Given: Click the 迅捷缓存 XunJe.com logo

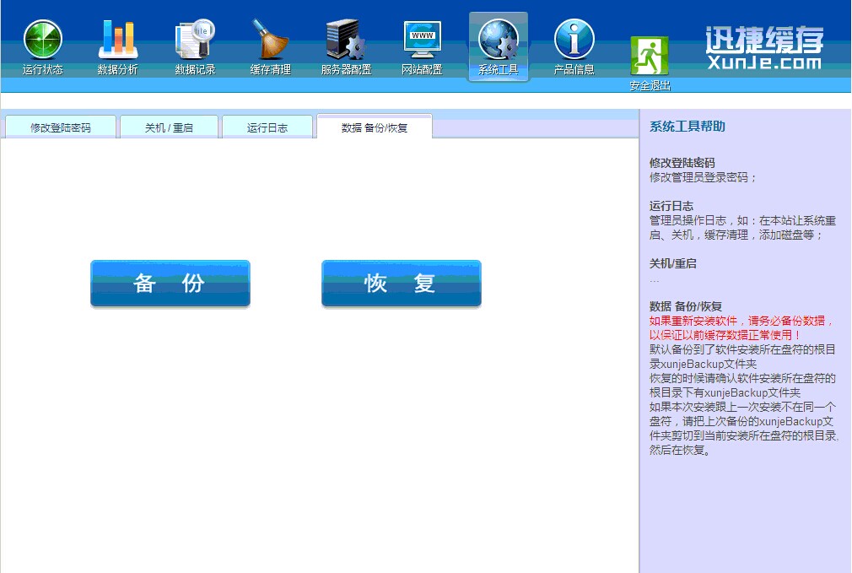Looking at the screenshot, I should [765, 48].
